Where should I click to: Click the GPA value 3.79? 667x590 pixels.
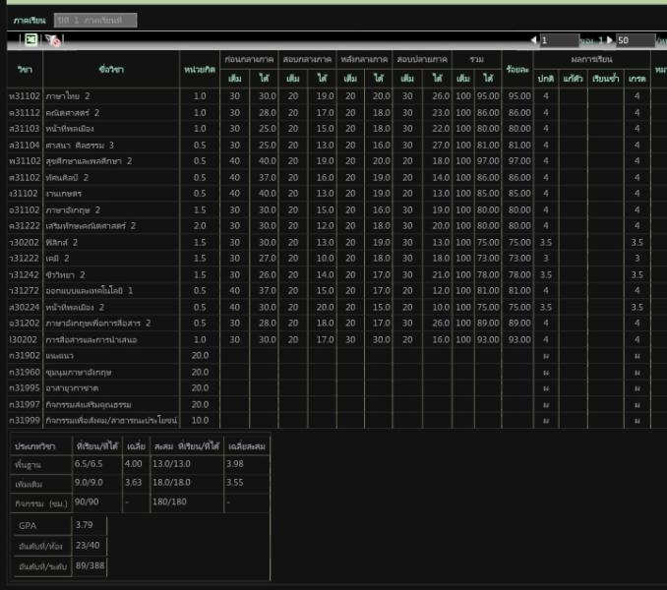coord(84,525)
